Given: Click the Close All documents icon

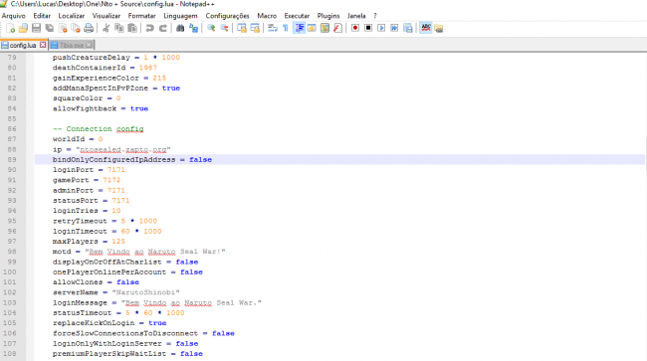Looking at the screenshot, I should click(x=76, y=28).
